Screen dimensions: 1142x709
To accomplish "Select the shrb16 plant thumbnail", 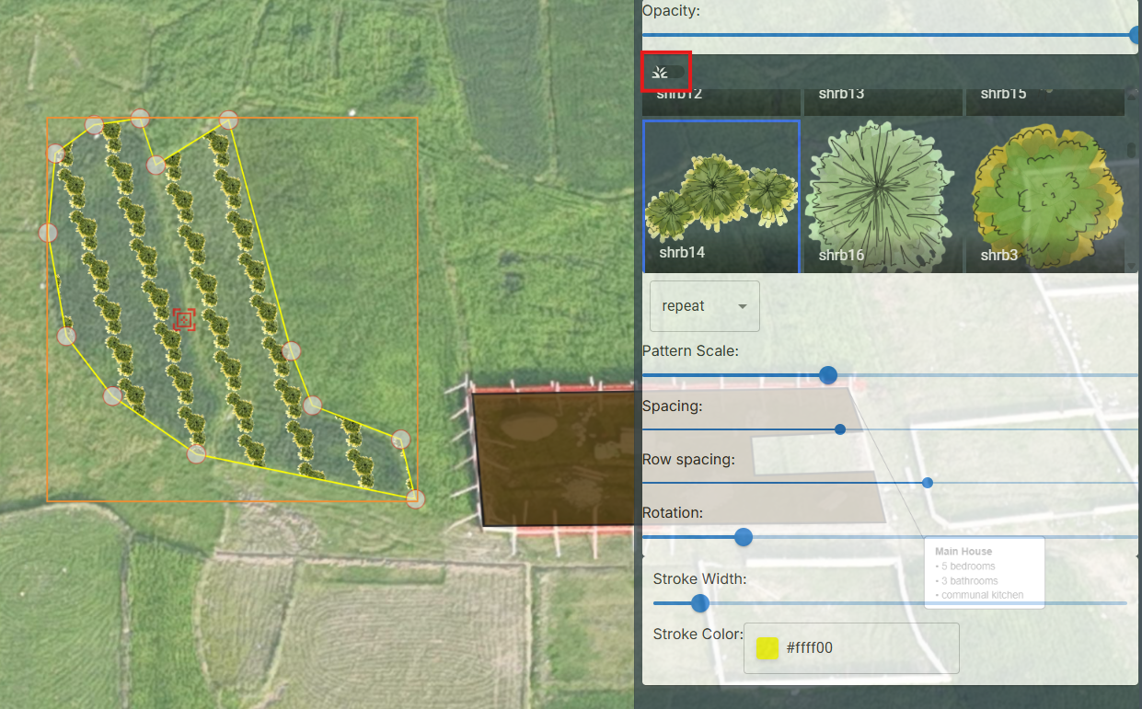I will (882, 196).
